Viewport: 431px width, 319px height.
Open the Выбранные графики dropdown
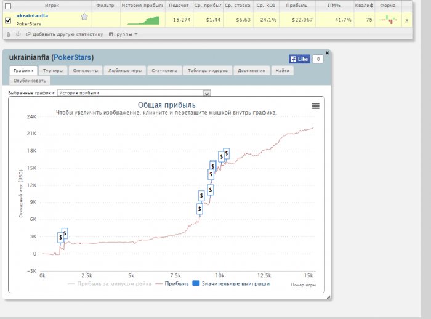[207, 93]
